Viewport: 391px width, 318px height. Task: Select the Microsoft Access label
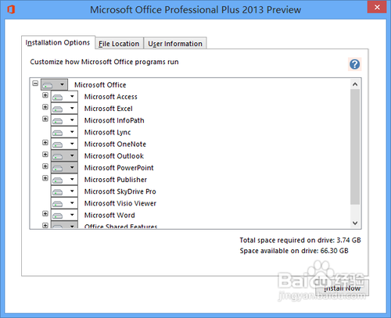111,97
